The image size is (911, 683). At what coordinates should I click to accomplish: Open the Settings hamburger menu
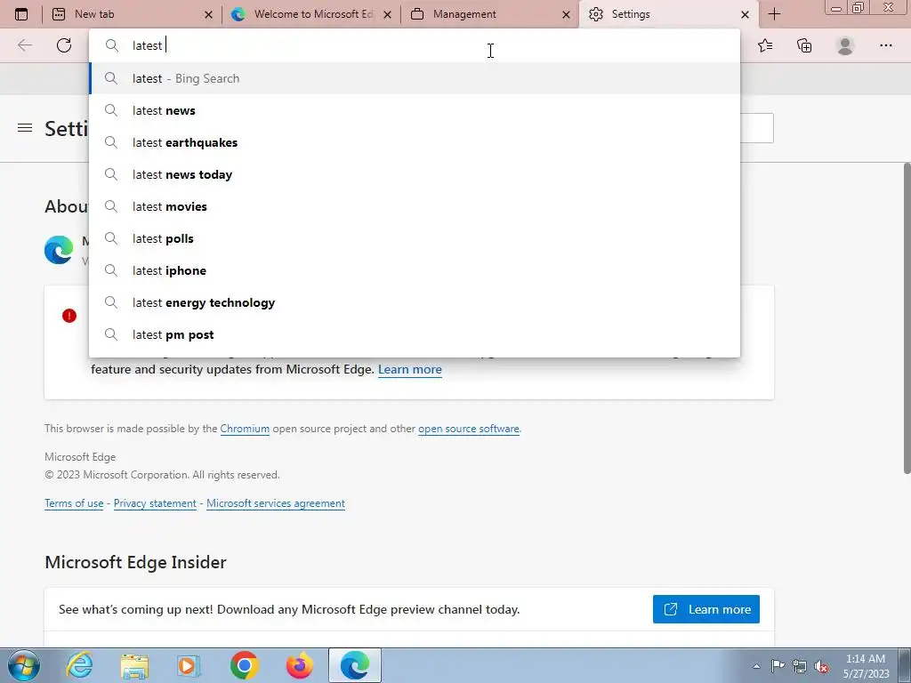24,128
